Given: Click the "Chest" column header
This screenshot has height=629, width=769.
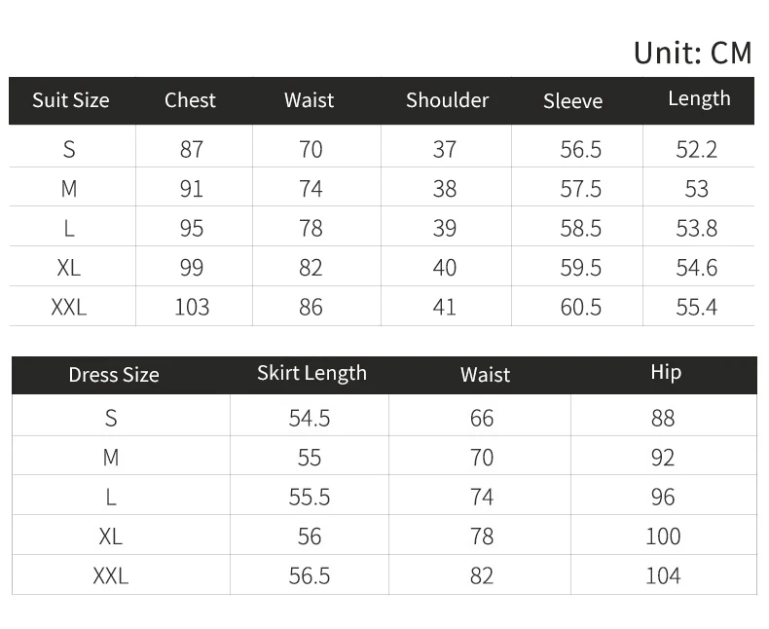Looking at the screenshot, I should pyautogui.click(x=190, y=100).
